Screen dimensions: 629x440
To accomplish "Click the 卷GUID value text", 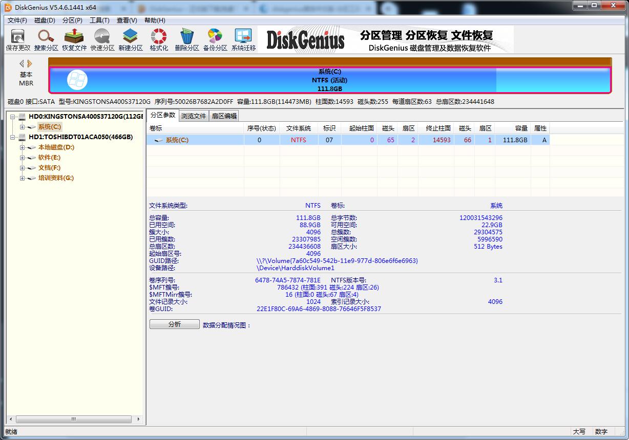I will 319,309.
